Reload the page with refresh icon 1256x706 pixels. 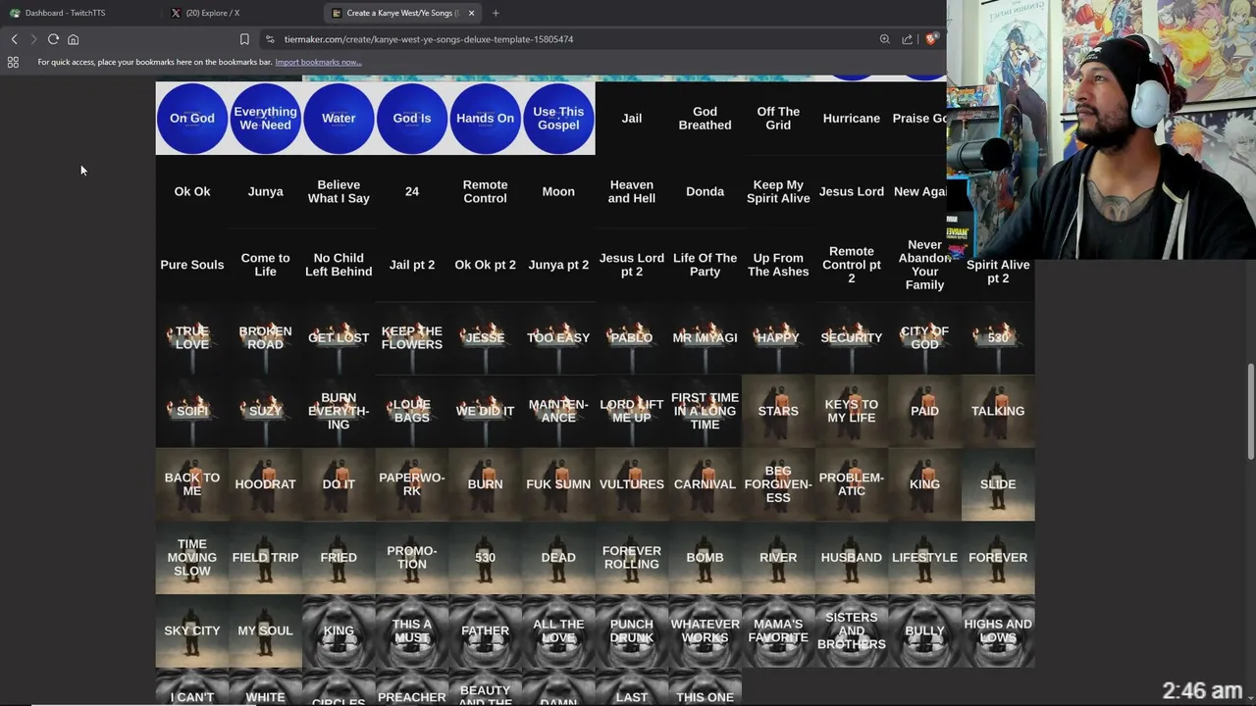53,39
